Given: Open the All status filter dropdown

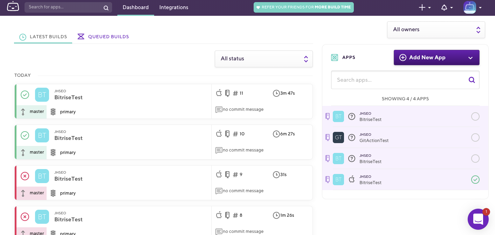Looking at the screenshot, I should (x=264, y=59).
